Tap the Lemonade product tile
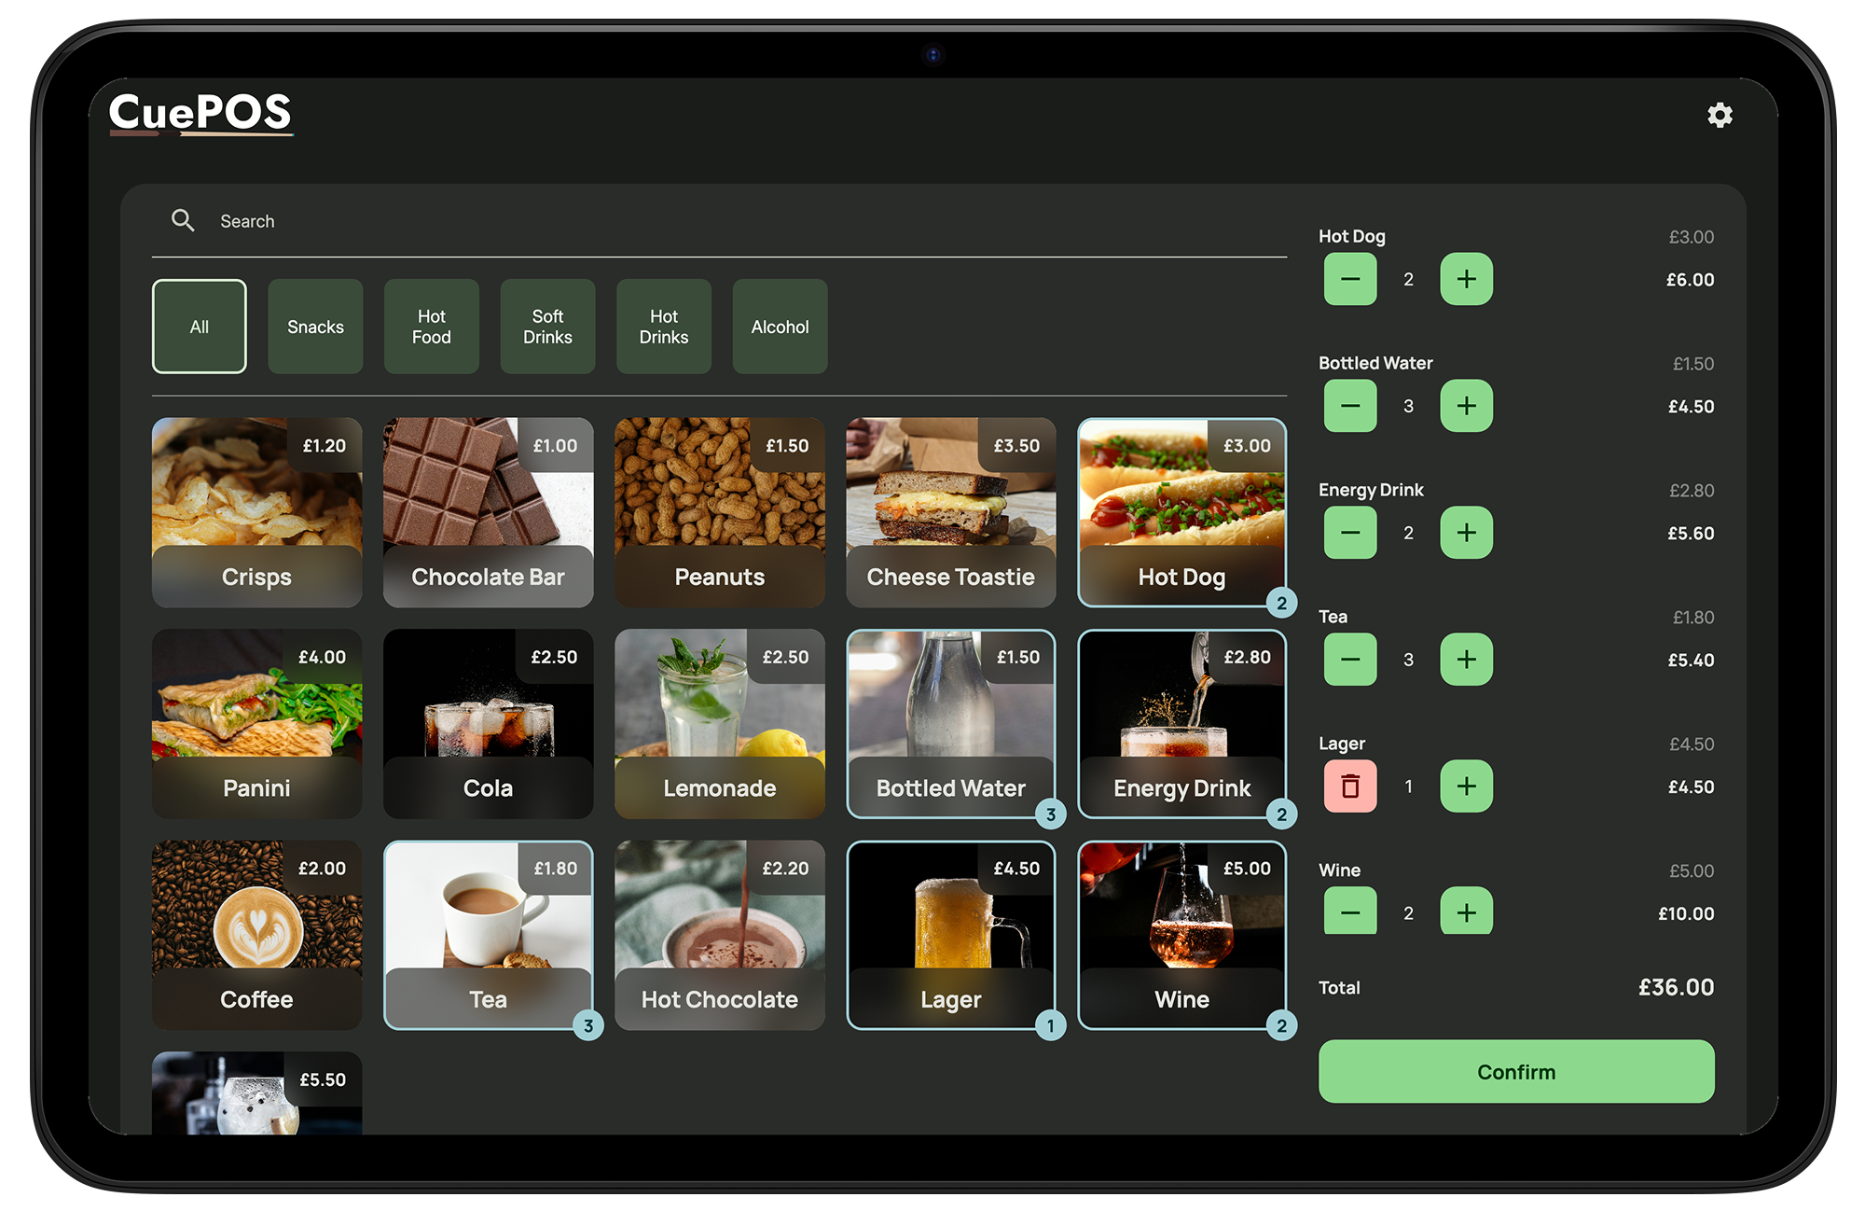 click(x=719, y=724)
